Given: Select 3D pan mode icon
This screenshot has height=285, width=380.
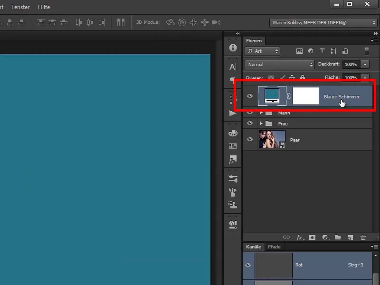Looking at the screenshot, I should [193, 22].
